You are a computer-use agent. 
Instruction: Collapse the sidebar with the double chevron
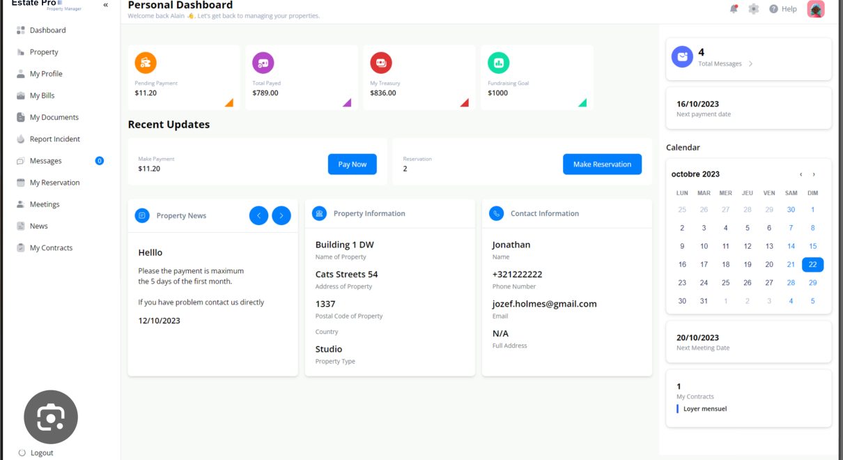pyautogui.click(x=106, y=5)
